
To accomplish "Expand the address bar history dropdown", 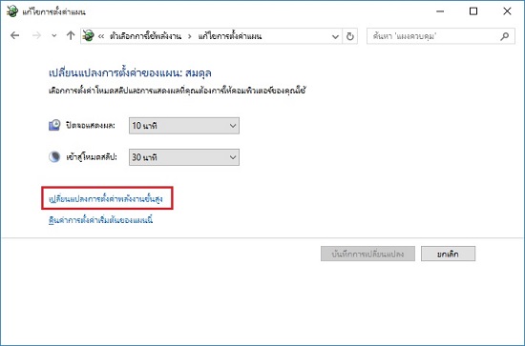I will pyautogui.click(x=335, y=36).
